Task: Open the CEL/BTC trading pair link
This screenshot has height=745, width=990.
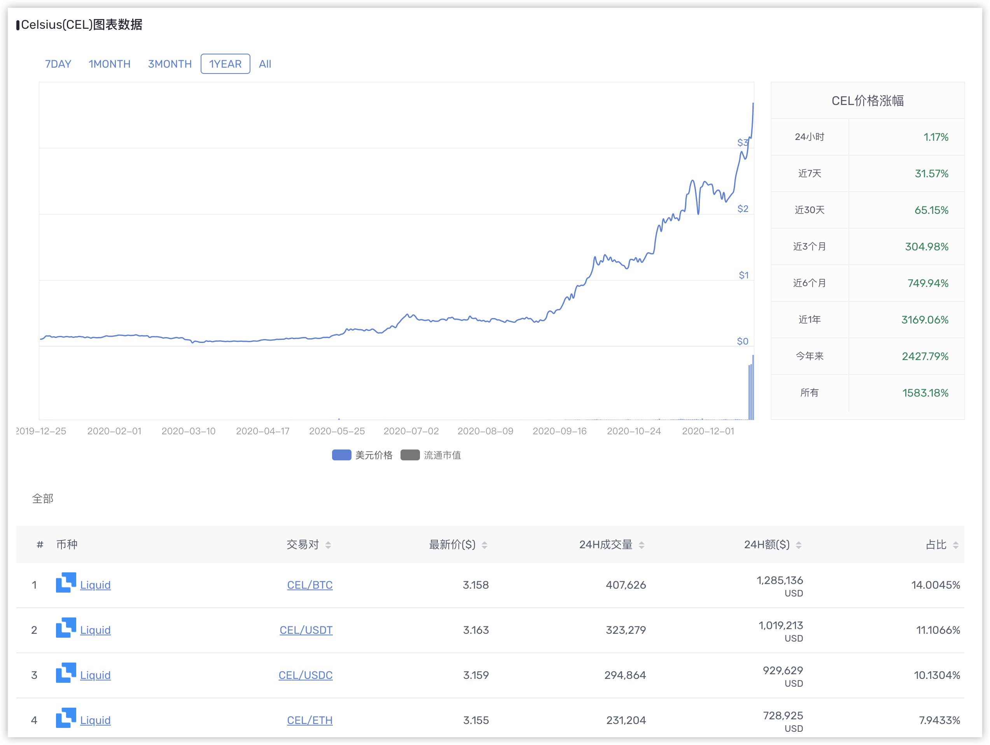Action: [310, 585]
